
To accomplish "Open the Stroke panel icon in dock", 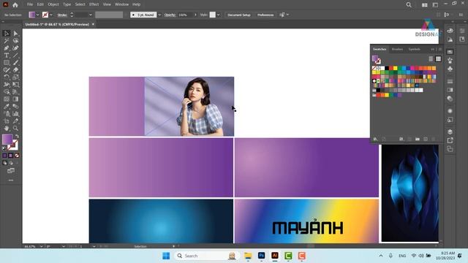I will tap(450, 81).
